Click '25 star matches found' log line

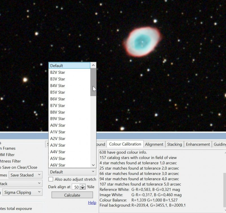coord(139,168)
